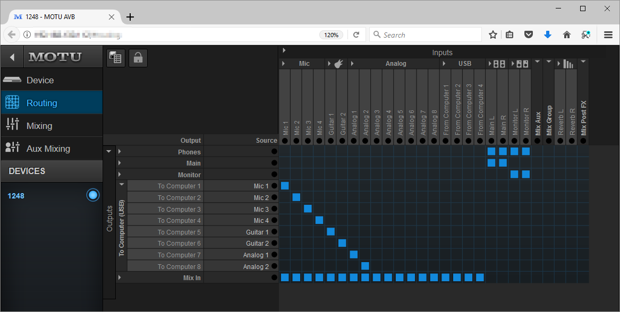
Task: Expand the USB inputs group
Action: point(445,64)
